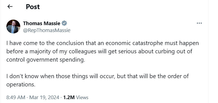This screenshot has width=218, height=103.
Task: Click the 'before a majority of my colleagues' line
Action: click(99, 51)
